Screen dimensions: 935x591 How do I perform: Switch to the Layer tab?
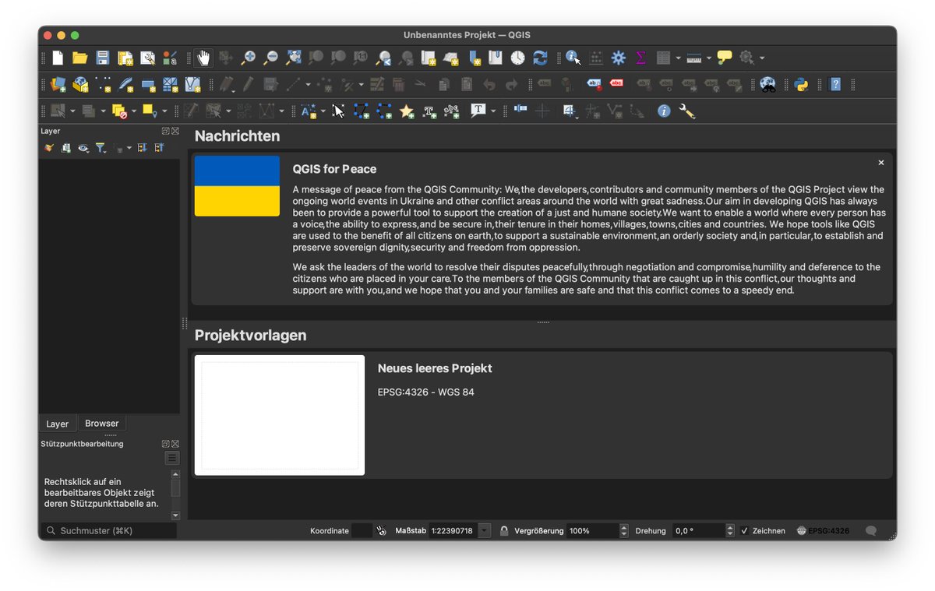[x=58, y=424]
